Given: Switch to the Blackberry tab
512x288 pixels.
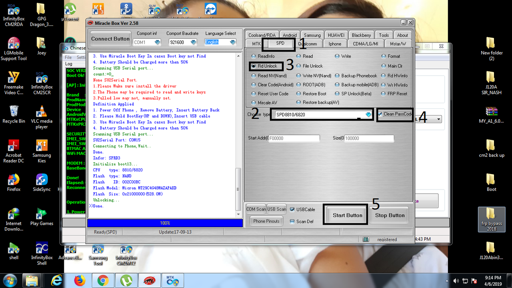Looking at the screenshot, I should pyautogui.click(x=362, y=35).
